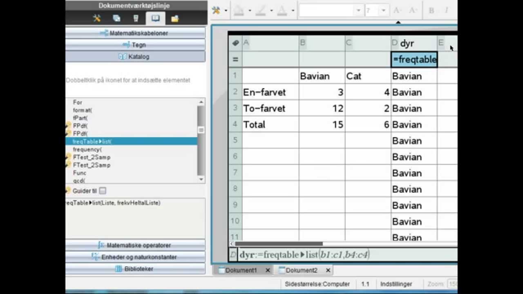Switch to the Dokument2 tab
Viewport: 523px width, 294px height.
point(302,270)
